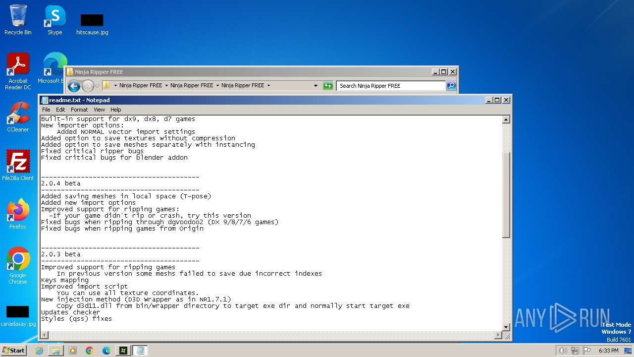634x357 pixels.
Task: Click the line "Fixed bugs when ripping games from Origin"
Action: pyautogui.click(x=122, y=229)
